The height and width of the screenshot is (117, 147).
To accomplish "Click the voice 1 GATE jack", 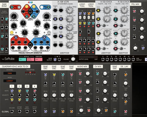I will click(x=12, y=99).
